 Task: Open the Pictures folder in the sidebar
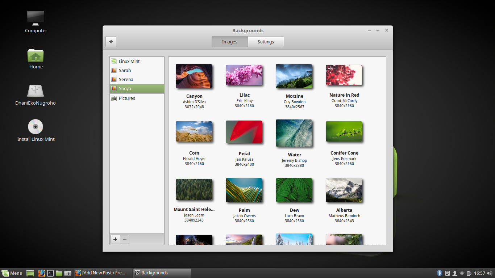click(127, 98)
